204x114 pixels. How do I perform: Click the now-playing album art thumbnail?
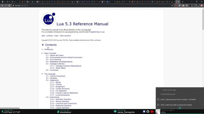(x=158, y=111)
